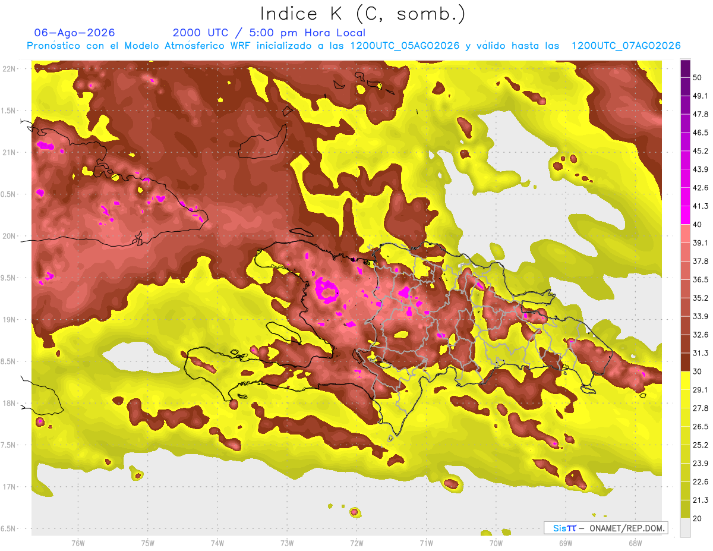Click legend value '42.6'
The image size is (713, 551).
click(701, 188)
